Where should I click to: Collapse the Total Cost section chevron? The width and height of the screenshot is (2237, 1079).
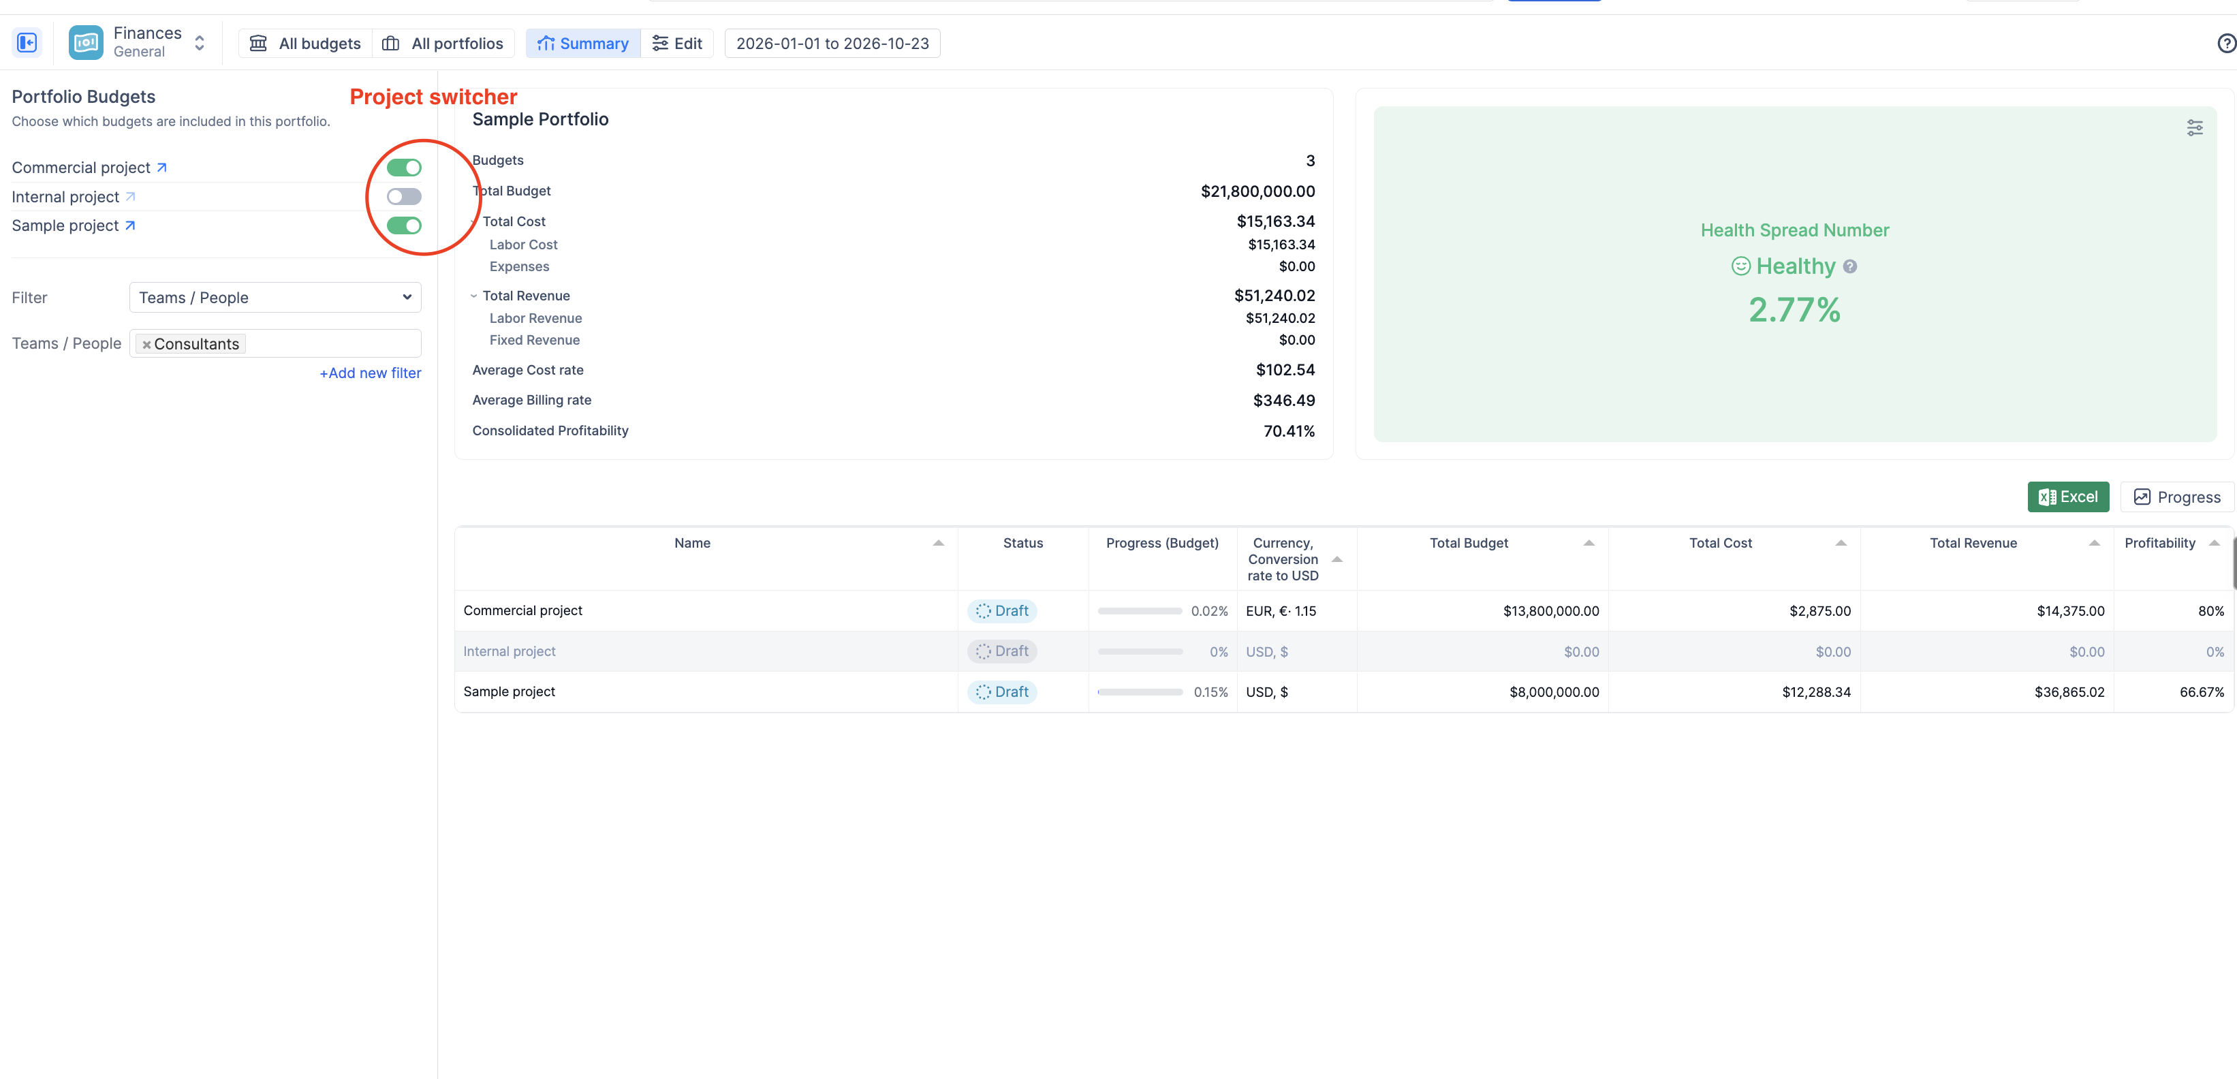pyautogui.click(x=474, y=222)
